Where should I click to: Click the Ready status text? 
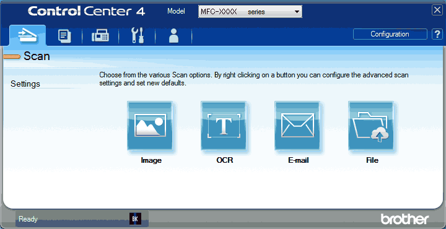(28, 219)
